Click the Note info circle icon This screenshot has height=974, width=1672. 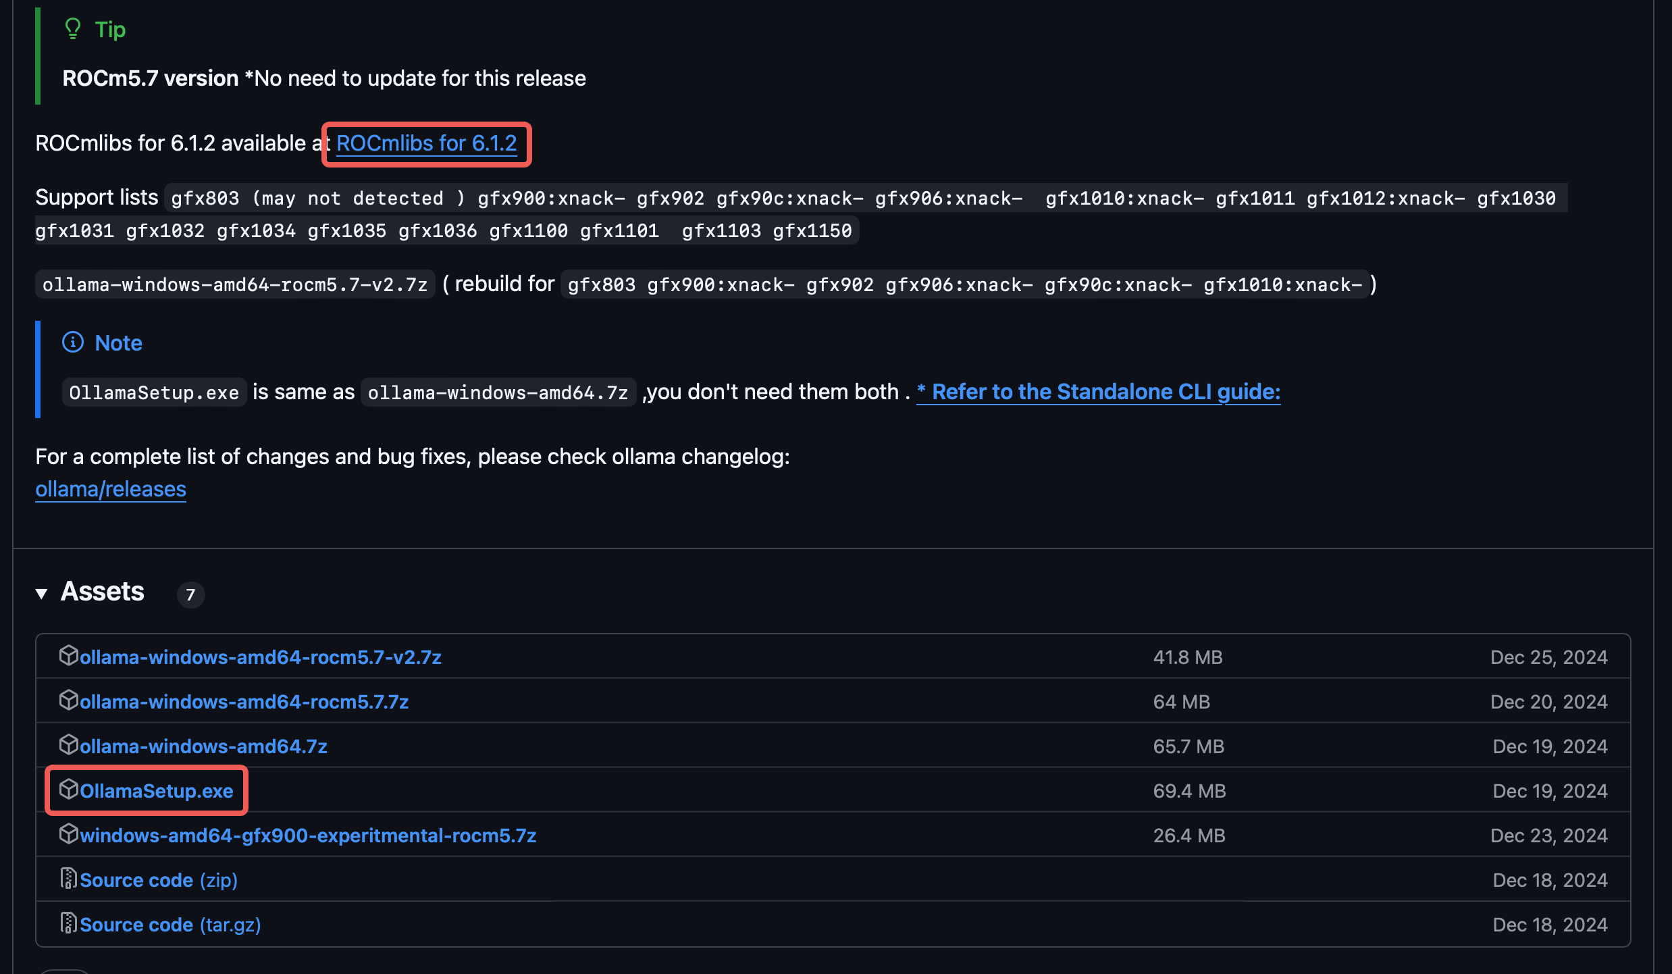coord(73,342)
